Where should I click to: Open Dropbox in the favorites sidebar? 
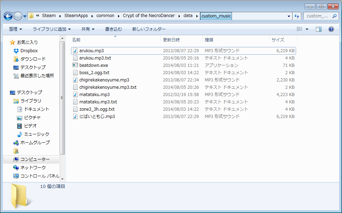[x=29, y=50]
